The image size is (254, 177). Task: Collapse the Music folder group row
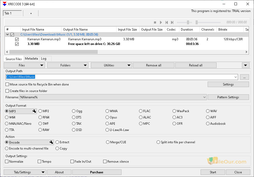coord(7,35)
